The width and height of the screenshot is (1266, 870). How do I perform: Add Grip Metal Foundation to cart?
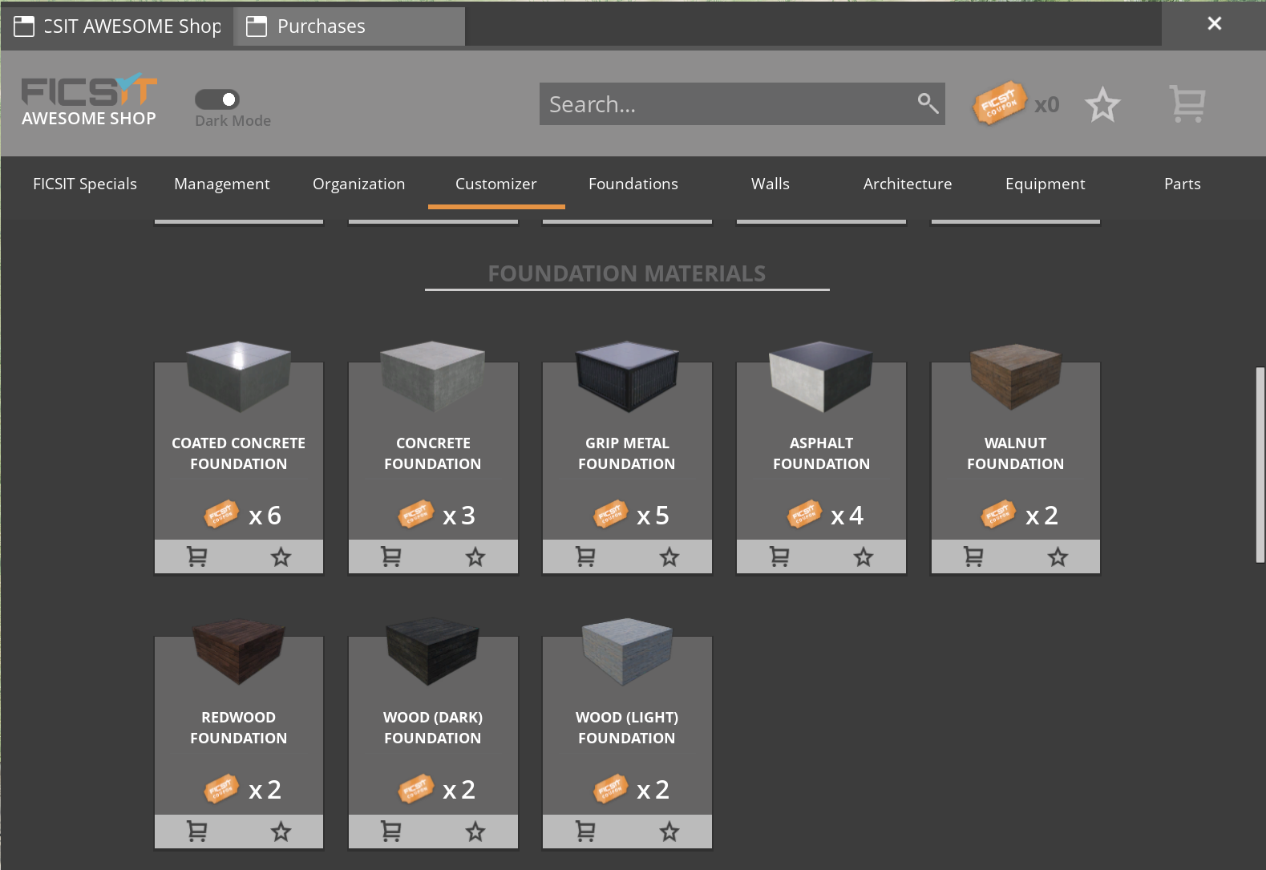[585, 556]
